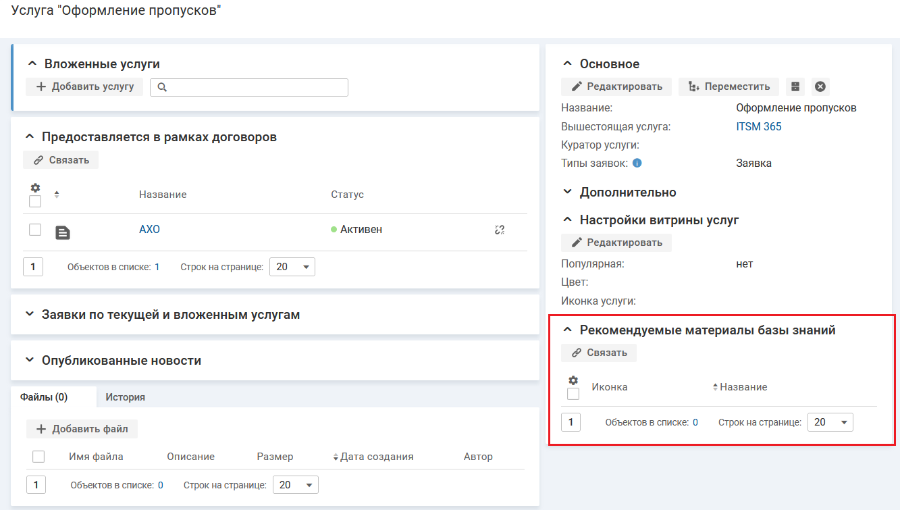Open the ITSM 365 parent service link
Image resolution: width=900 pixels, height=510 pixels.
tap(759, 126)
